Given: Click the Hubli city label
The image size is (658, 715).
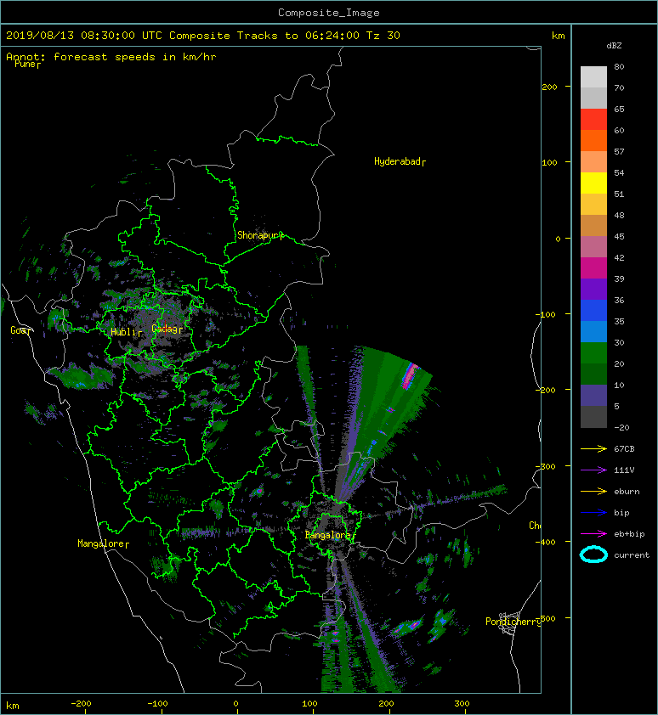Looking at the screenshot, I should [x=123, y=332].
